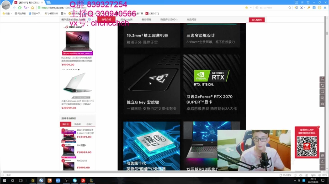Open the shopping cart icon in right sidebar
Screen dimensions: 329x184
tap(322, 86)
